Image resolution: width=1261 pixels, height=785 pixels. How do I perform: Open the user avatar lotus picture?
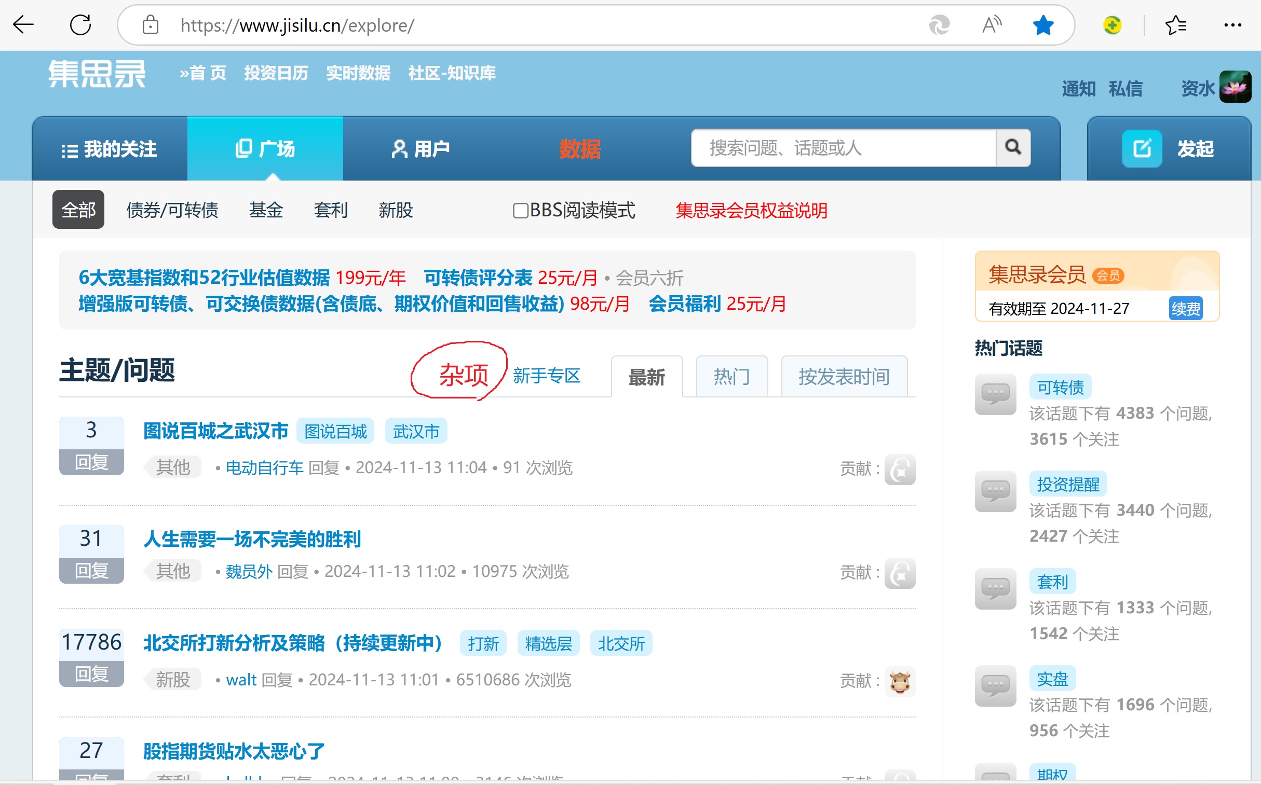click(1235, 87)
